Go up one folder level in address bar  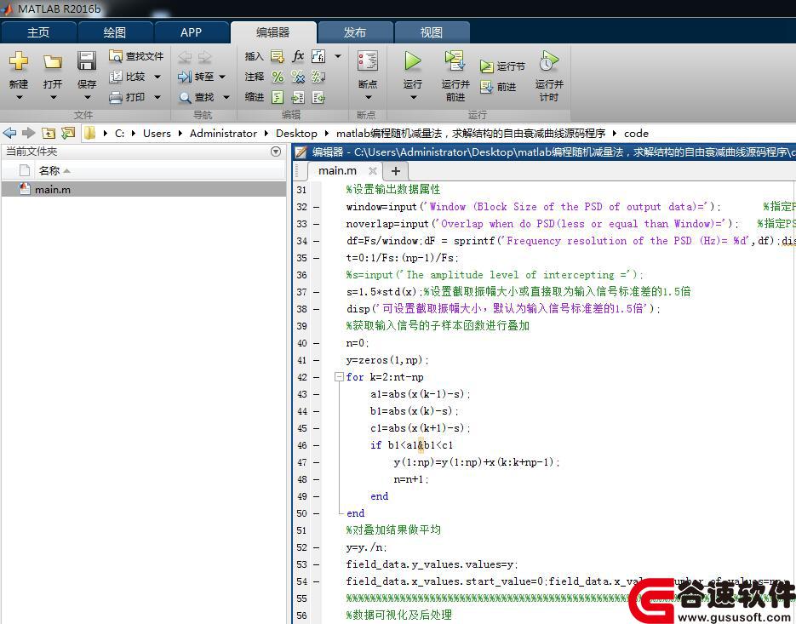pyautogui.click(x=49, y=133)
